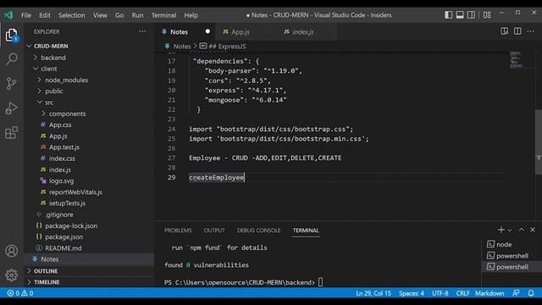Open Source Control view
This screenshot has width=542, height=305.
coord(11,83)
